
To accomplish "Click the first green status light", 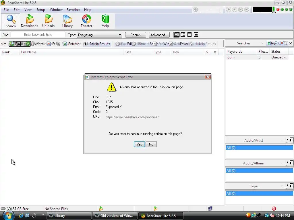I will coord(282,9).
